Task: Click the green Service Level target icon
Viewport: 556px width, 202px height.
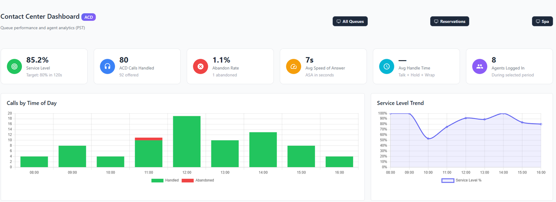Action: [x=14, y=66]
